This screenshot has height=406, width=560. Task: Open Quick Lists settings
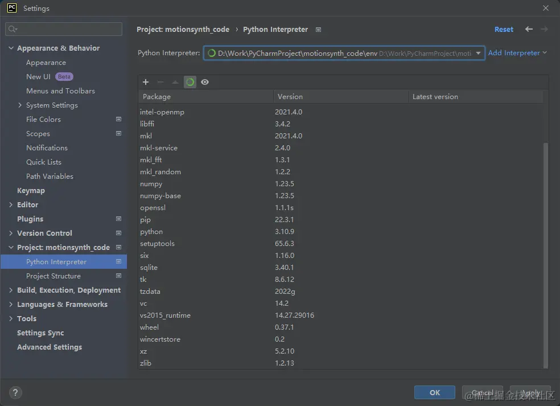point(44,162)
